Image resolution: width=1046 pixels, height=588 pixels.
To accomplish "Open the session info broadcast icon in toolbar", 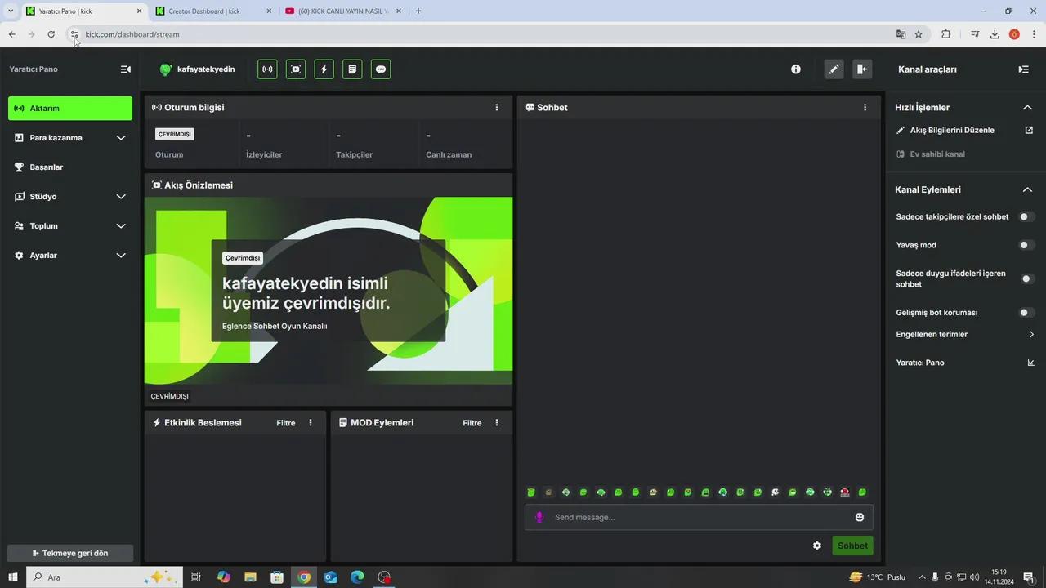I will pyautogui.click(x=267, y=69).
